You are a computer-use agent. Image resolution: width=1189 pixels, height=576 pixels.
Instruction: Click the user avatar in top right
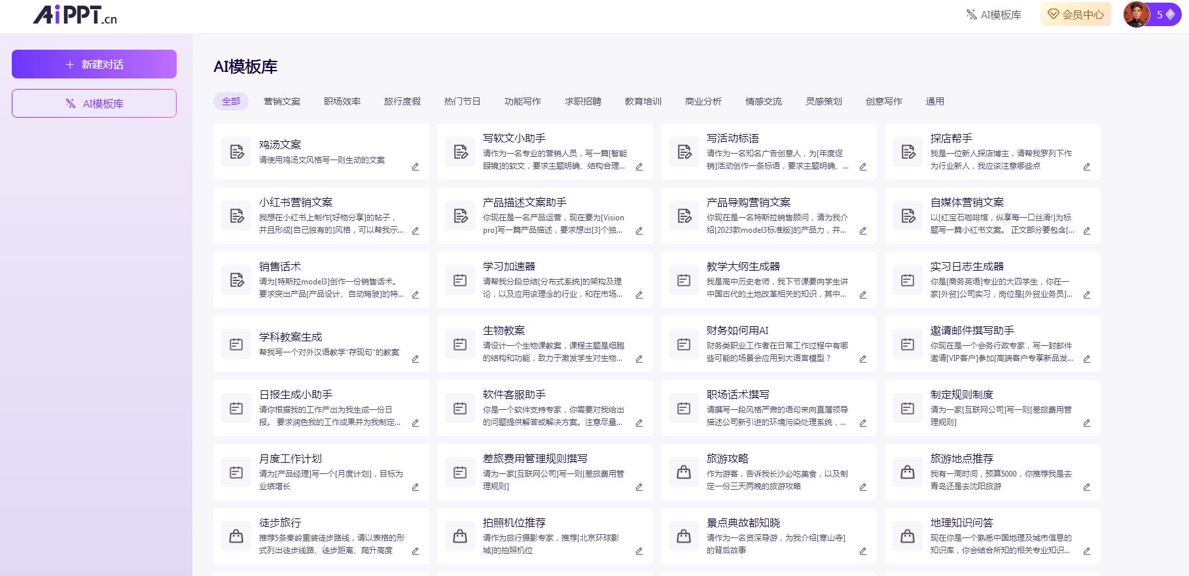pos(1137,14)
